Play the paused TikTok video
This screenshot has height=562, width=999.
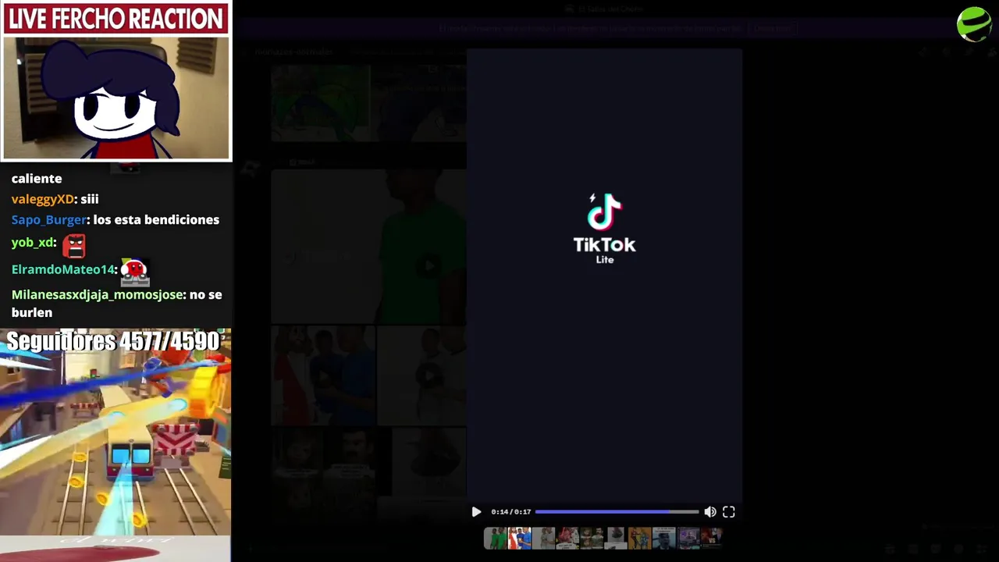(x=476, y=512)
